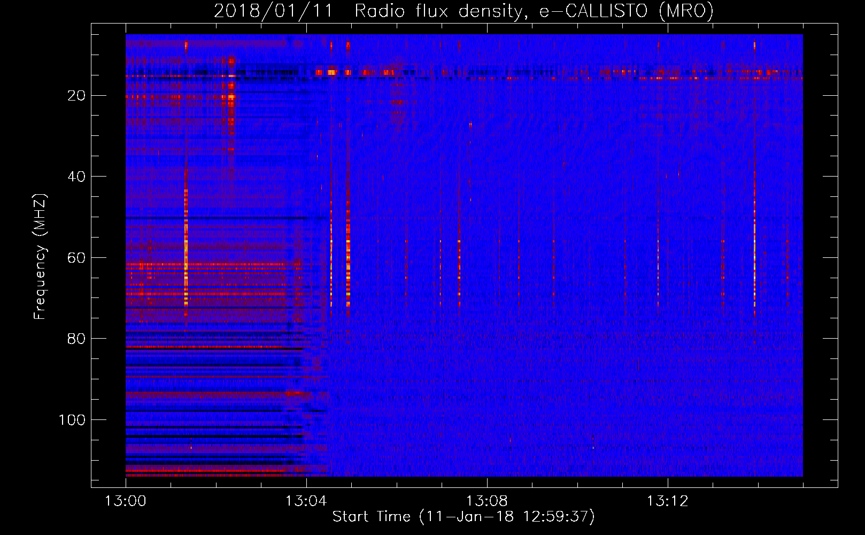Click the '40' frequency tick label
The width and height of the screenshot is (865, 535).
pyautogui.click(x=76, y=177)
